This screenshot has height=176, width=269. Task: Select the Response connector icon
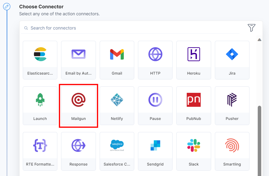click(79, 145)
